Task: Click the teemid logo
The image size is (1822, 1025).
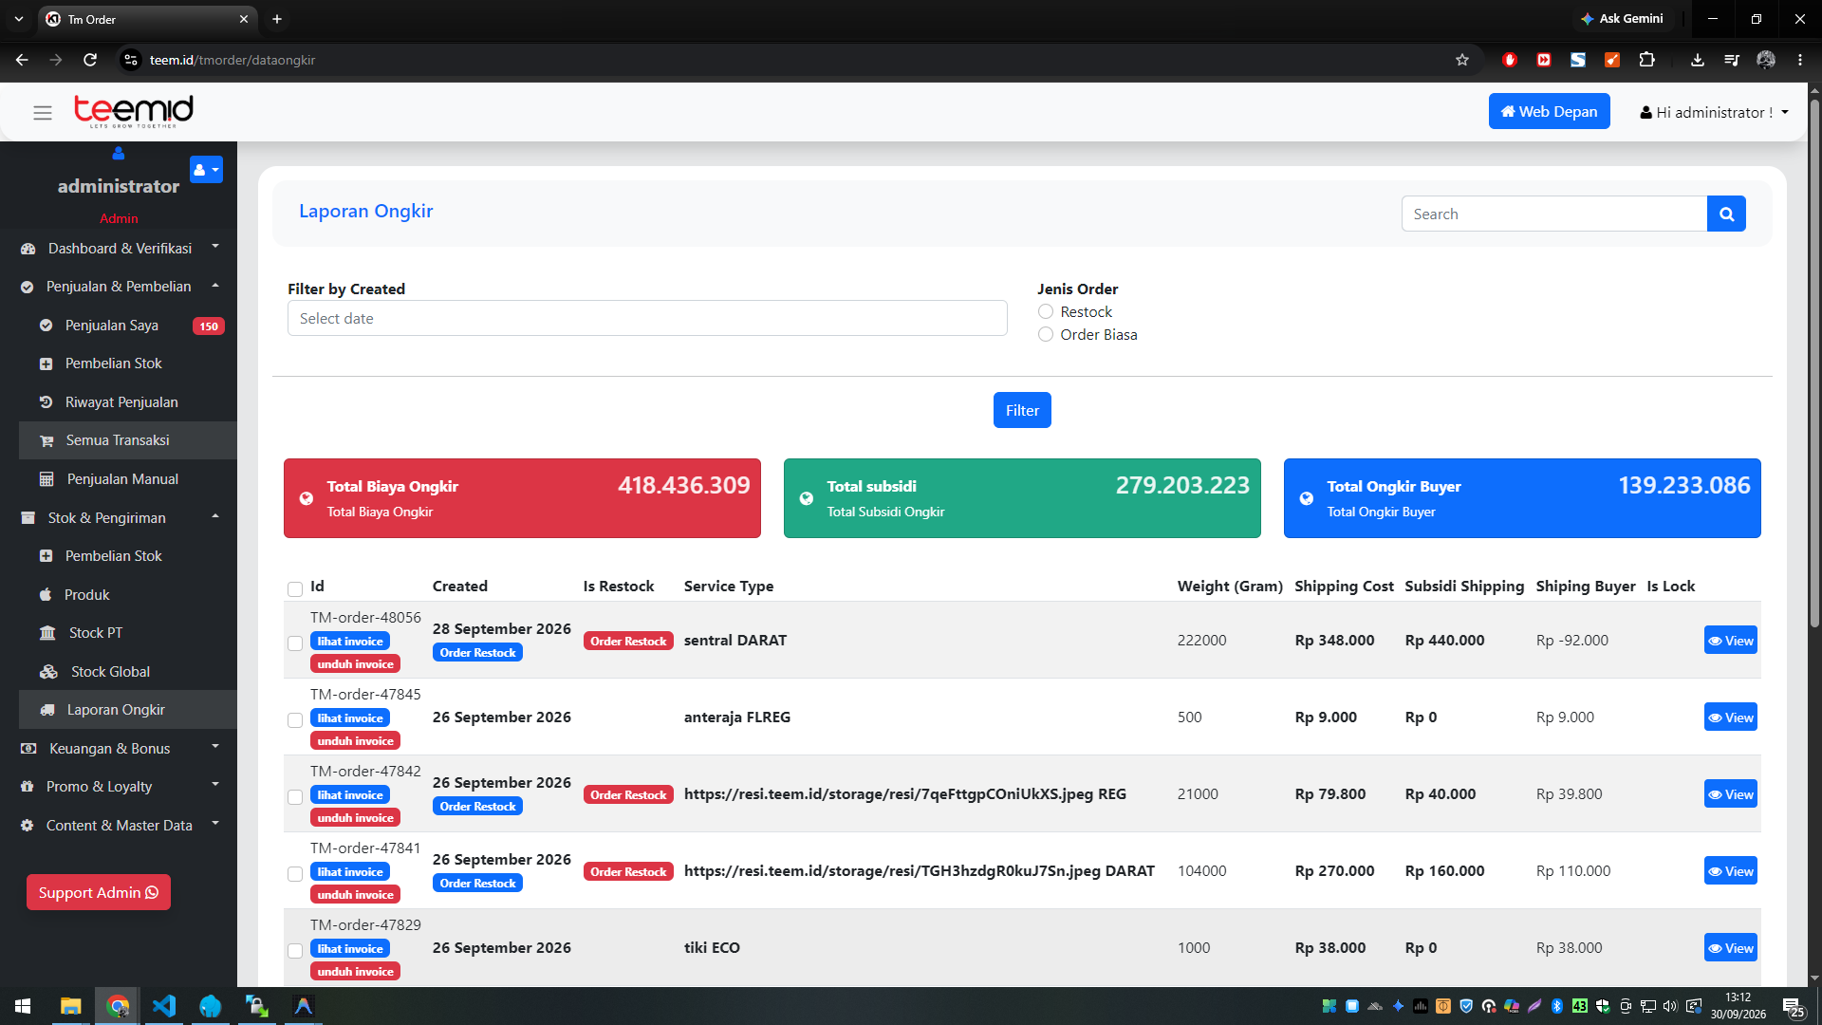Action: click(134, 111)
